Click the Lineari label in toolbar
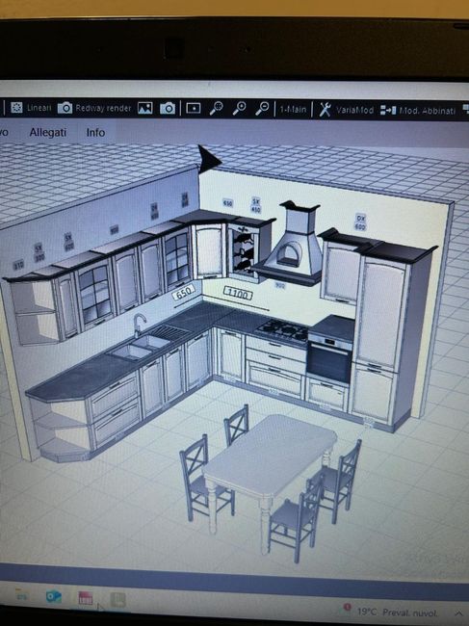 [39, 108]
